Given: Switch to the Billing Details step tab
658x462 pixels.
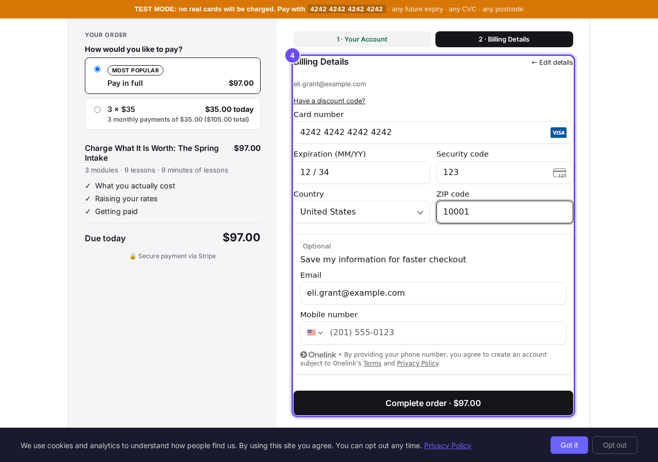Looking at the screenshot, I should (x=504, y=39).
